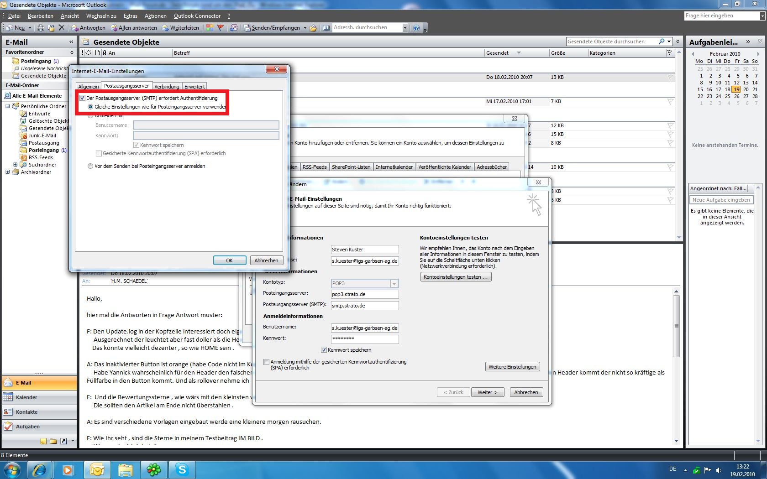This screenshot has width=767, height=479.
Task: Select Vor dem Senden bei Posteingangsserver anmelden
Action: click(x=90, y=166)
